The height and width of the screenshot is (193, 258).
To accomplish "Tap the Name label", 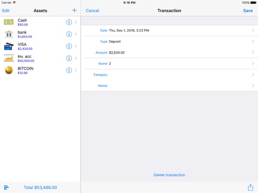I will [103, 63].
